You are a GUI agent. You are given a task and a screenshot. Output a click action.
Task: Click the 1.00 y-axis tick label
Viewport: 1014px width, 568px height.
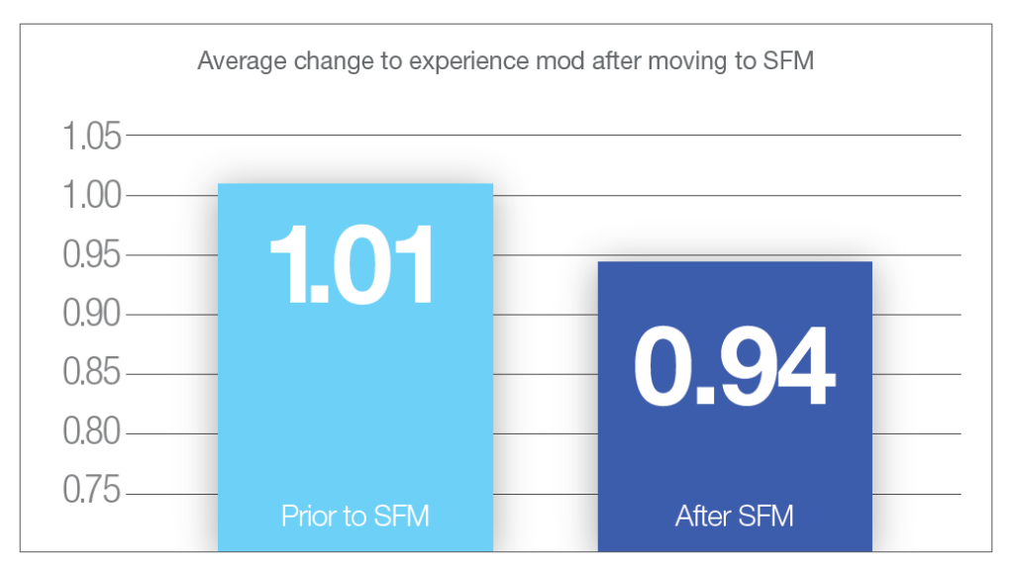coord(92,196)
